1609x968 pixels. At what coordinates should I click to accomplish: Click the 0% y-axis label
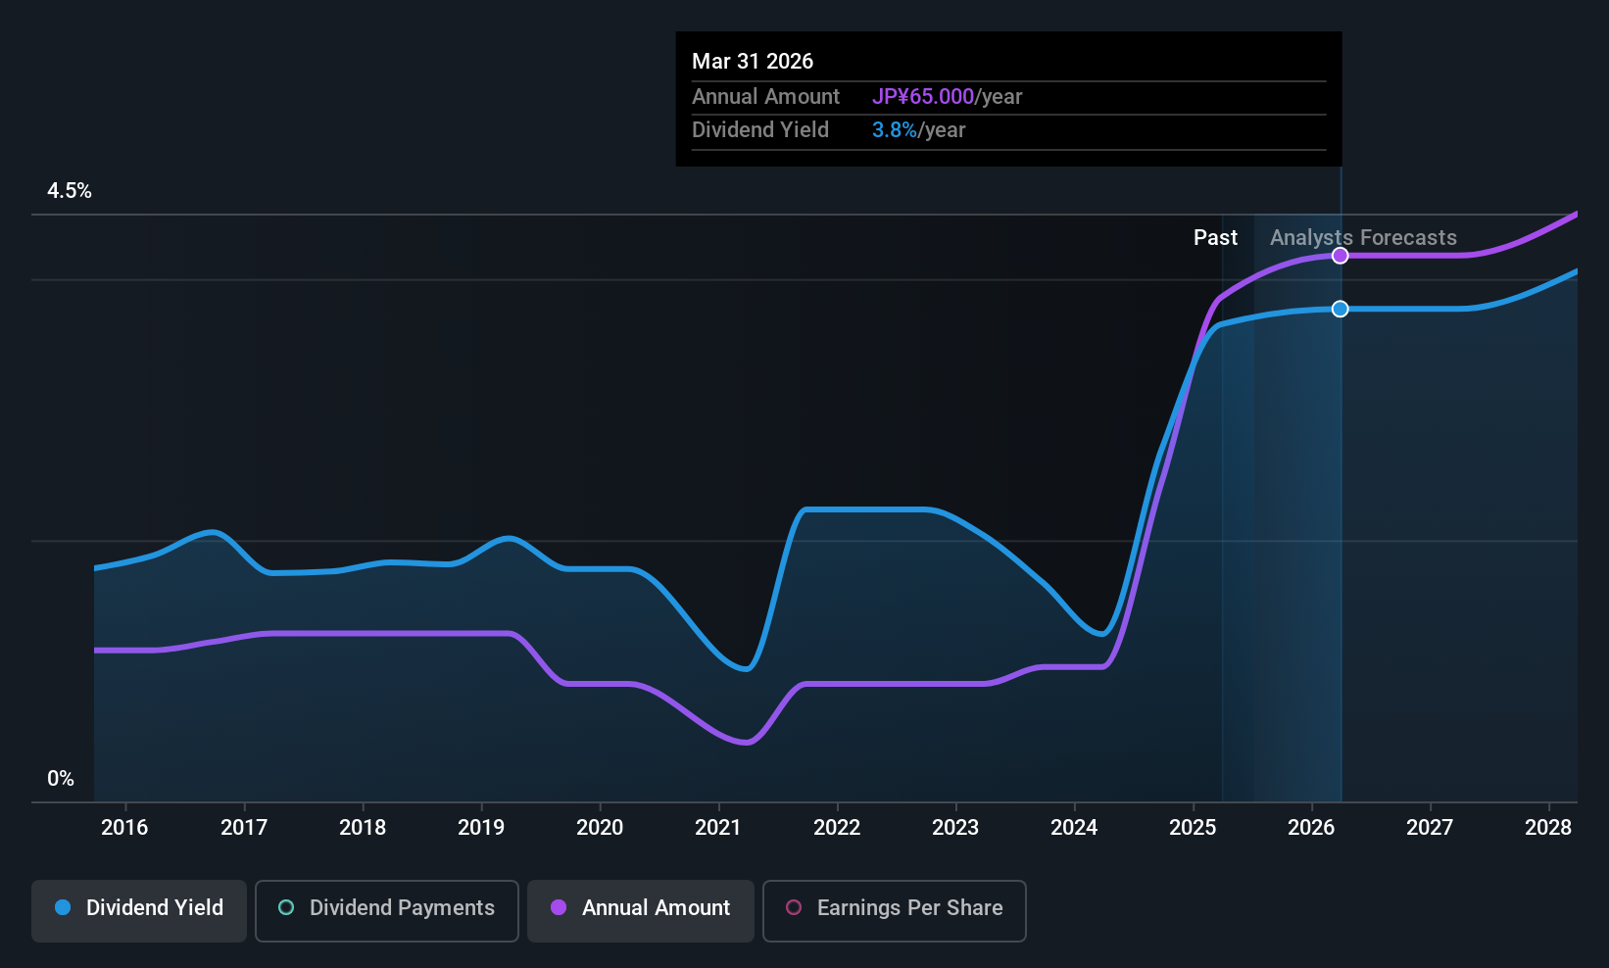coord(61,779)
